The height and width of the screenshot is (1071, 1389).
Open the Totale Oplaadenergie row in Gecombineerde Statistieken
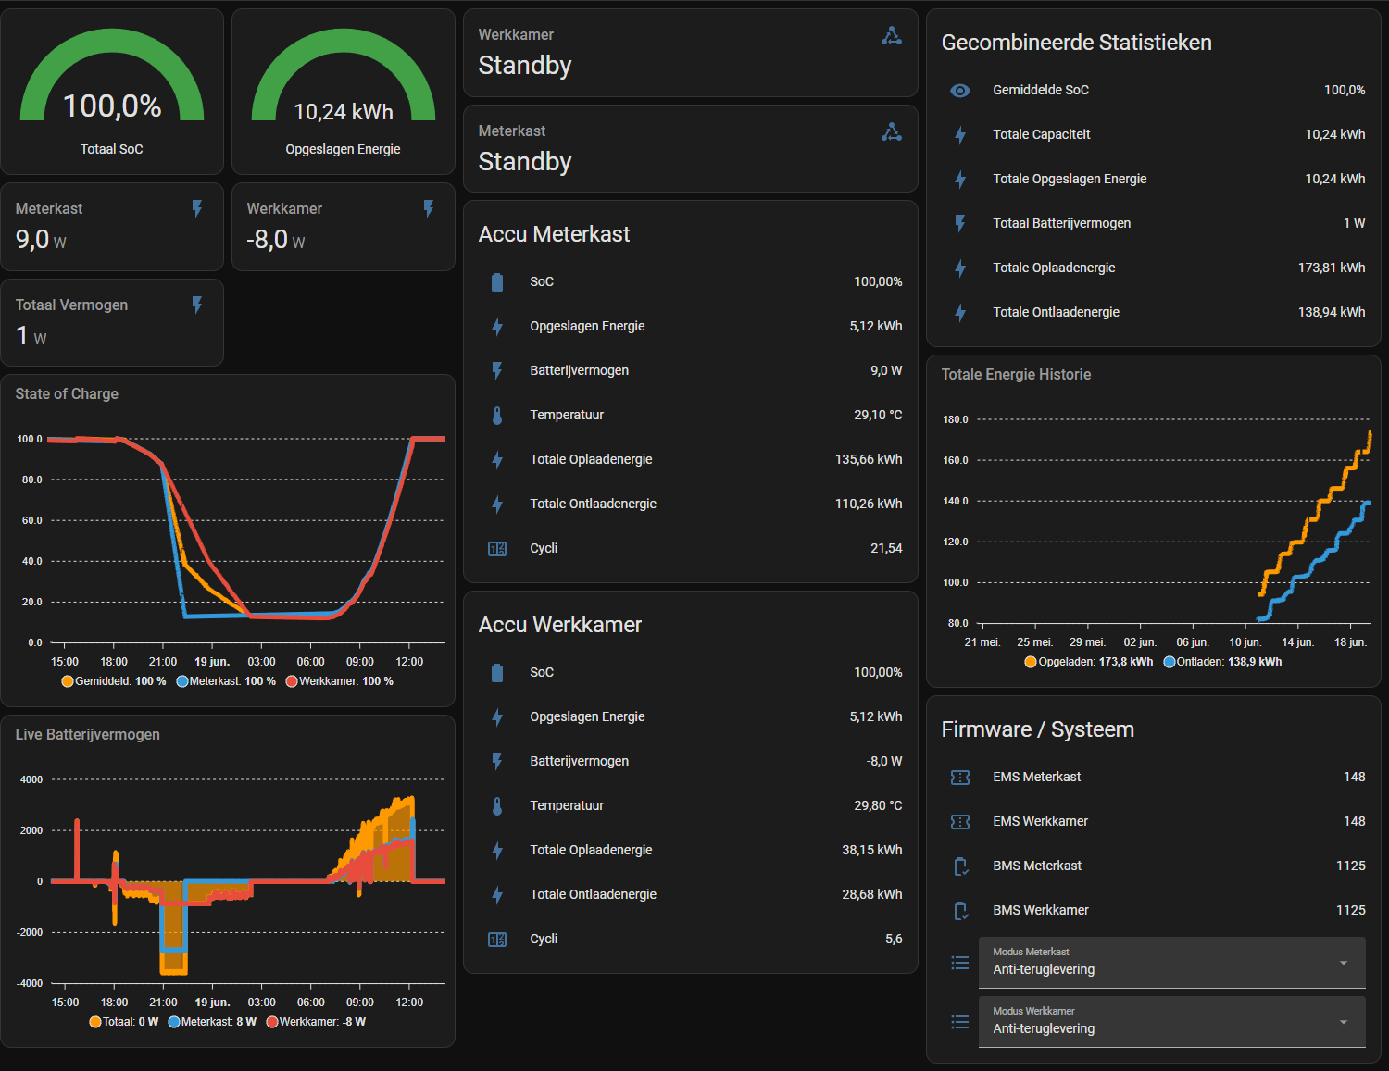(1154, 268)
